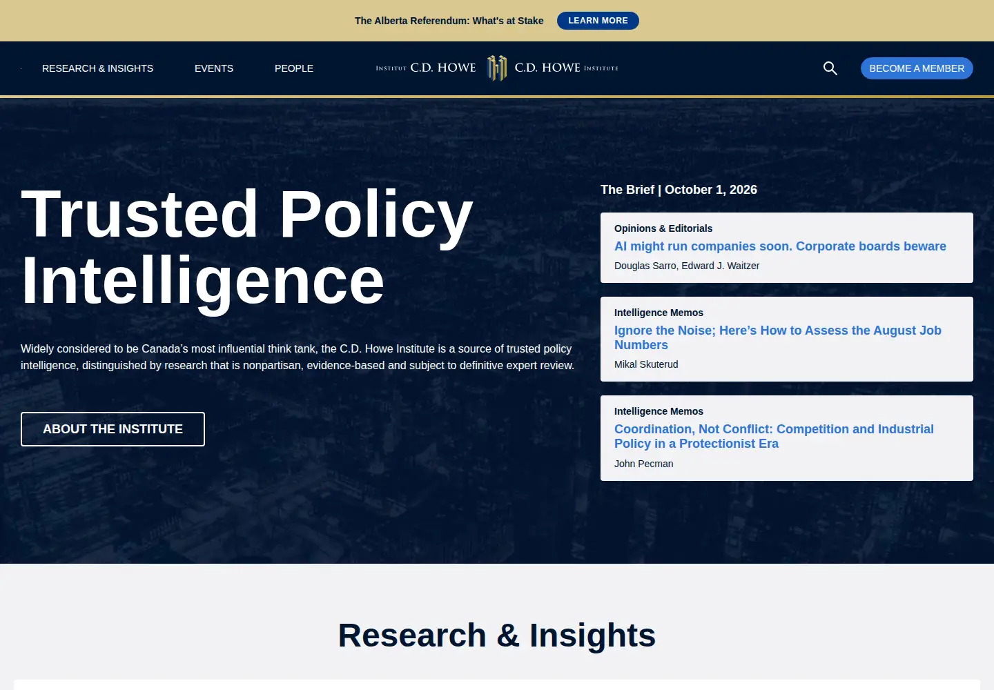Click 'Intelligence Memos' label above Coordination article
Viewport: 994px width, 690px height.
click(x=659, y=411)
